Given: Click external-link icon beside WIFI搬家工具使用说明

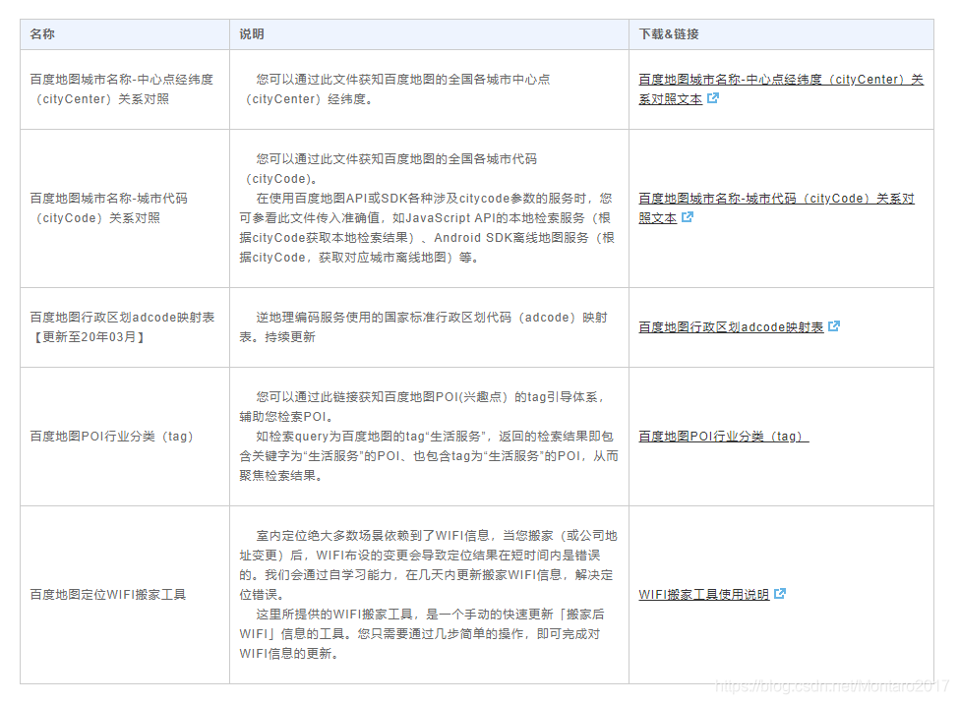Looking at the screenshot, I should pyautogui.click(x=780, y=594).
